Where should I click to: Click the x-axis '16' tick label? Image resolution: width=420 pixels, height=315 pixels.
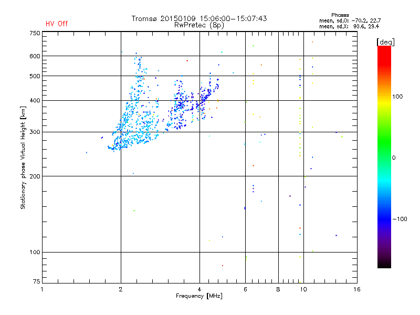[357, 289]
